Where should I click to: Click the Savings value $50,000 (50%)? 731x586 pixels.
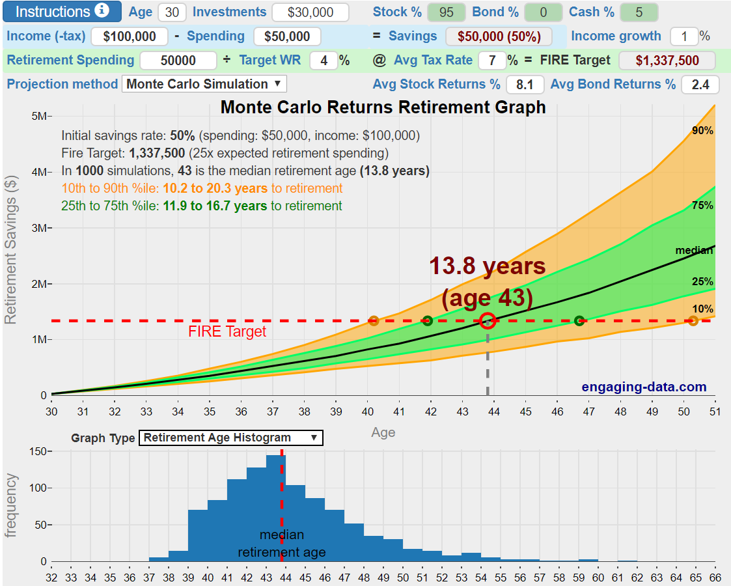[x=499, y=36]
